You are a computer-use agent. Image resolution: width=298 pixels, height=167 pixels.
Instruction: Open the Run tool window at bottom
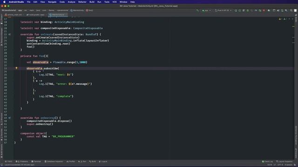pyautogui.click(x=82, y=161)
